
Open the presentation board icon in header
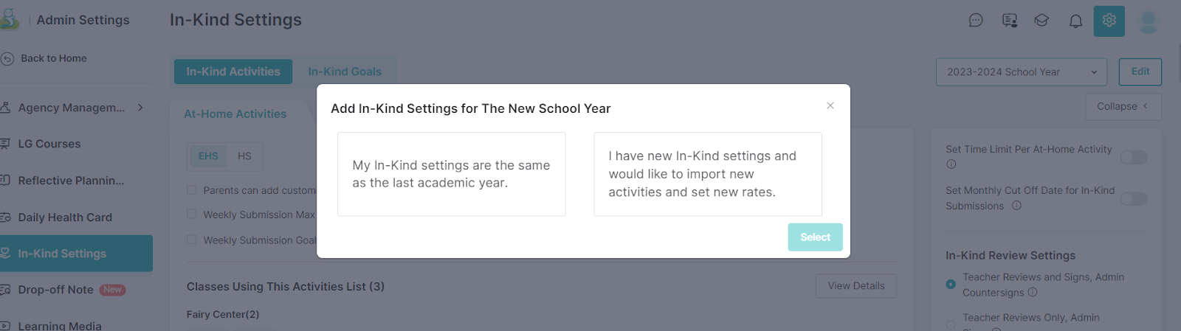tap(1009, 21)
